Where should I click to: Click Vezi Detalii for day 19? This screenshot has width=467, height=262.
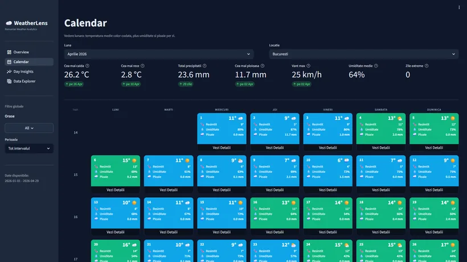434,232
